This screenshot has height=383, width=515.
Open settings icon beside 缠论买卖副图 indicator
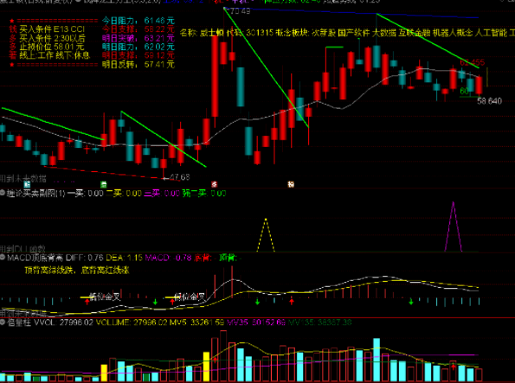[x=3, y=193]
